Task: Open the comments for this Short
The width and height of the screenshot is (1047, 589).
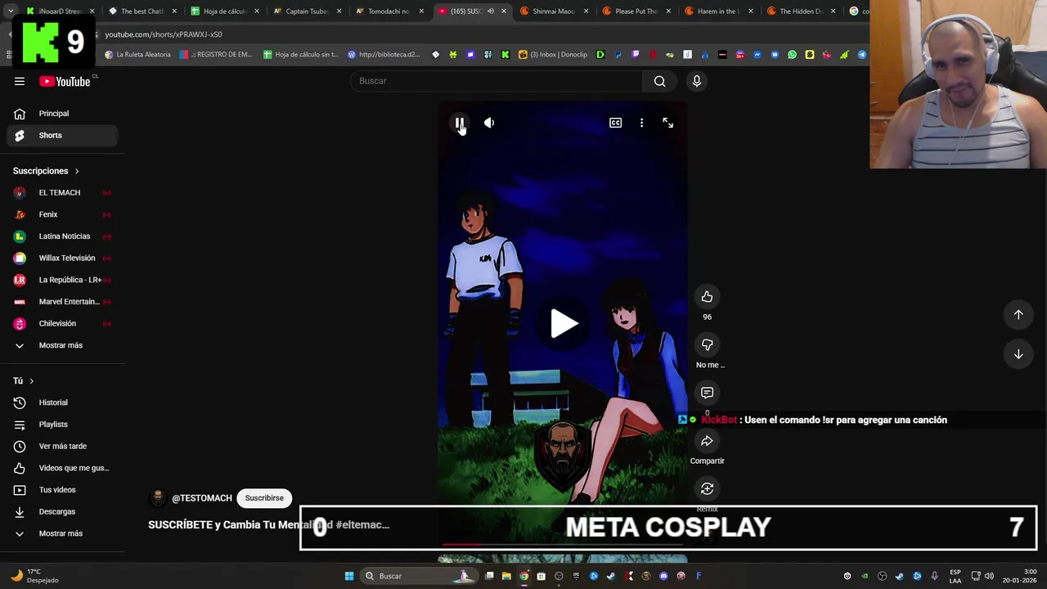Action: (x=707, y=393)
